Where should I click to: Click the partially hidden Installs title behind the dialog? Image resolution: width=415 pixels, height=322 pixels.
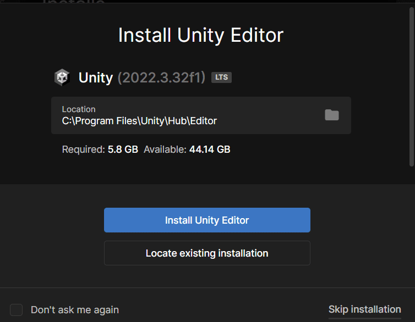point(74,2)
